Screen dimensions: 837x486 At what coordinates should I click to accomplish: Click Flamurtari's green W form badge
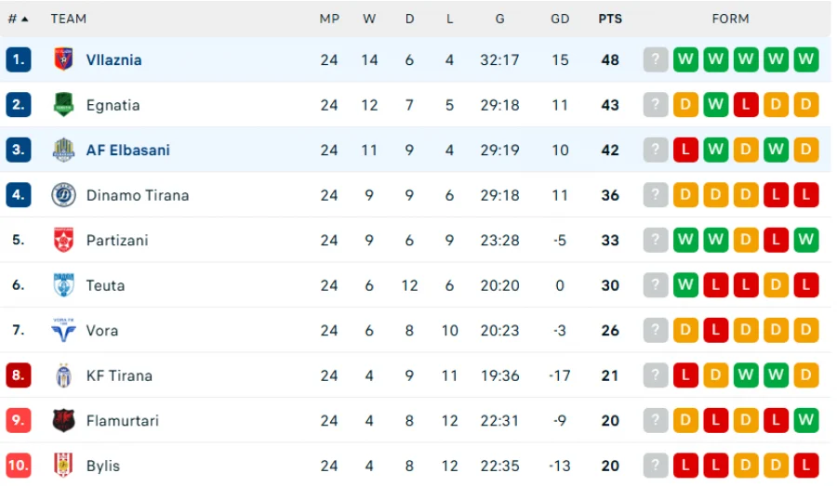point(806,420)
